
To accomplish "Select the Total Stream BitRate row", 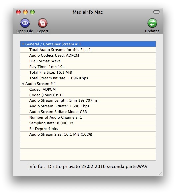I will tap(88, 78).
